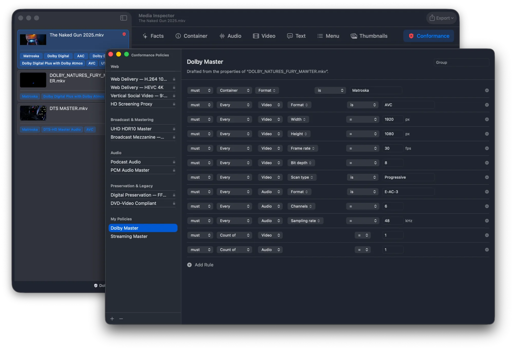Edit the Matroska value field
Viewport: 514px width, 350px height.
[x=376, y=90]
